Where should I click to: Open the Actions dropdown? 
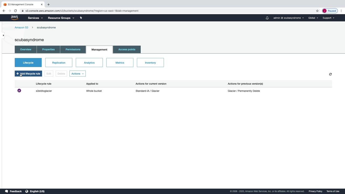tap(77, 74)
